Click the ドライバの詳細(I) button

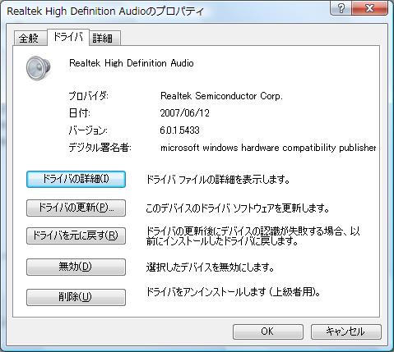tap(76, 179)
